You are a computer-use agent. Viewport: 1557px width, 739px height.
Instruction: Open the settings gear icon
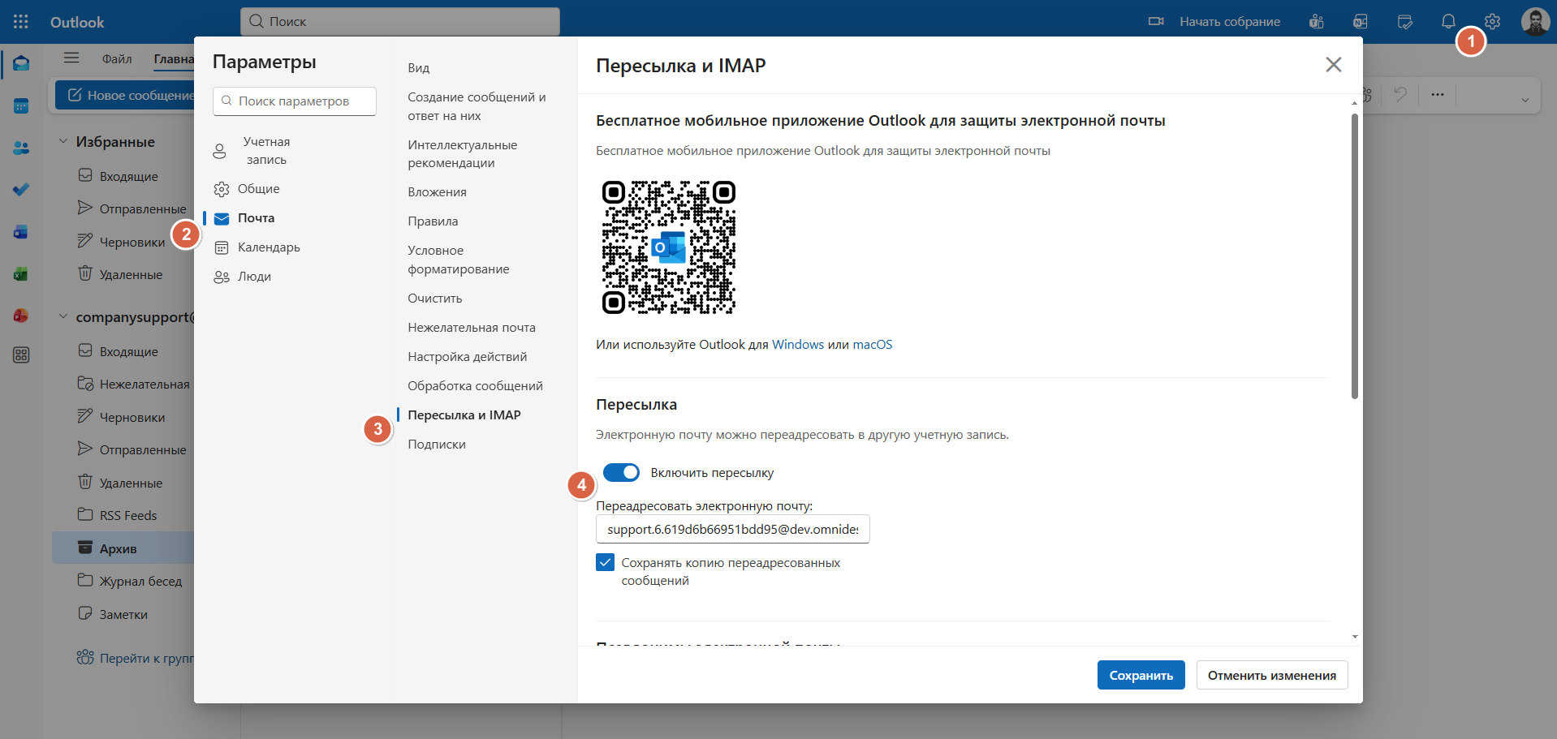click(1492, 22)
